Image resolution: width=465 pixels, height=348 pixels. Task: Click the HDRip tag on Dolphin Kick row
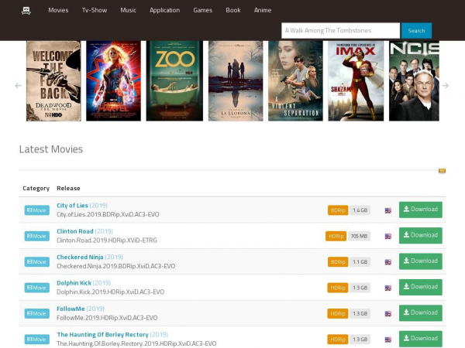point(337,288)
